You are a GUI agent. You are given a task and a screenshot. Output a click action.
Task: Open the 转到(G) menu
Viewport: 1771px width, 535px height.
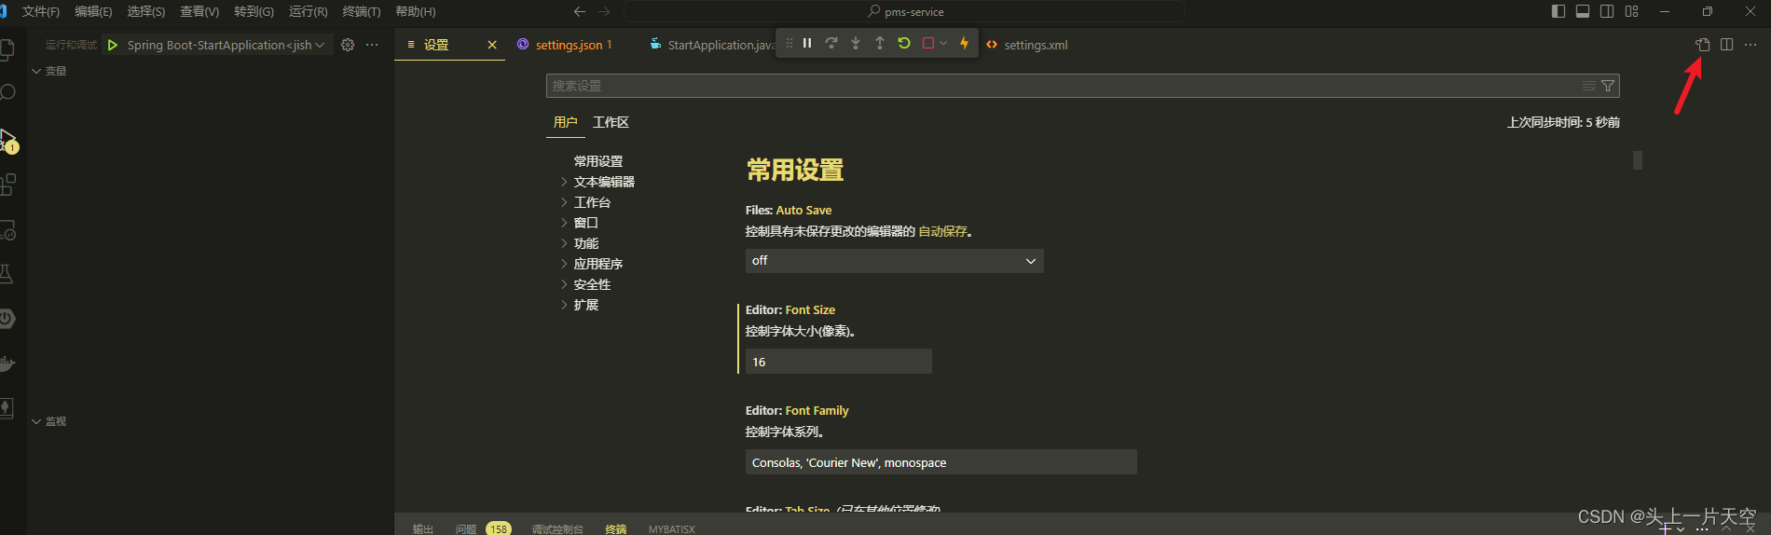click(254, 11)
